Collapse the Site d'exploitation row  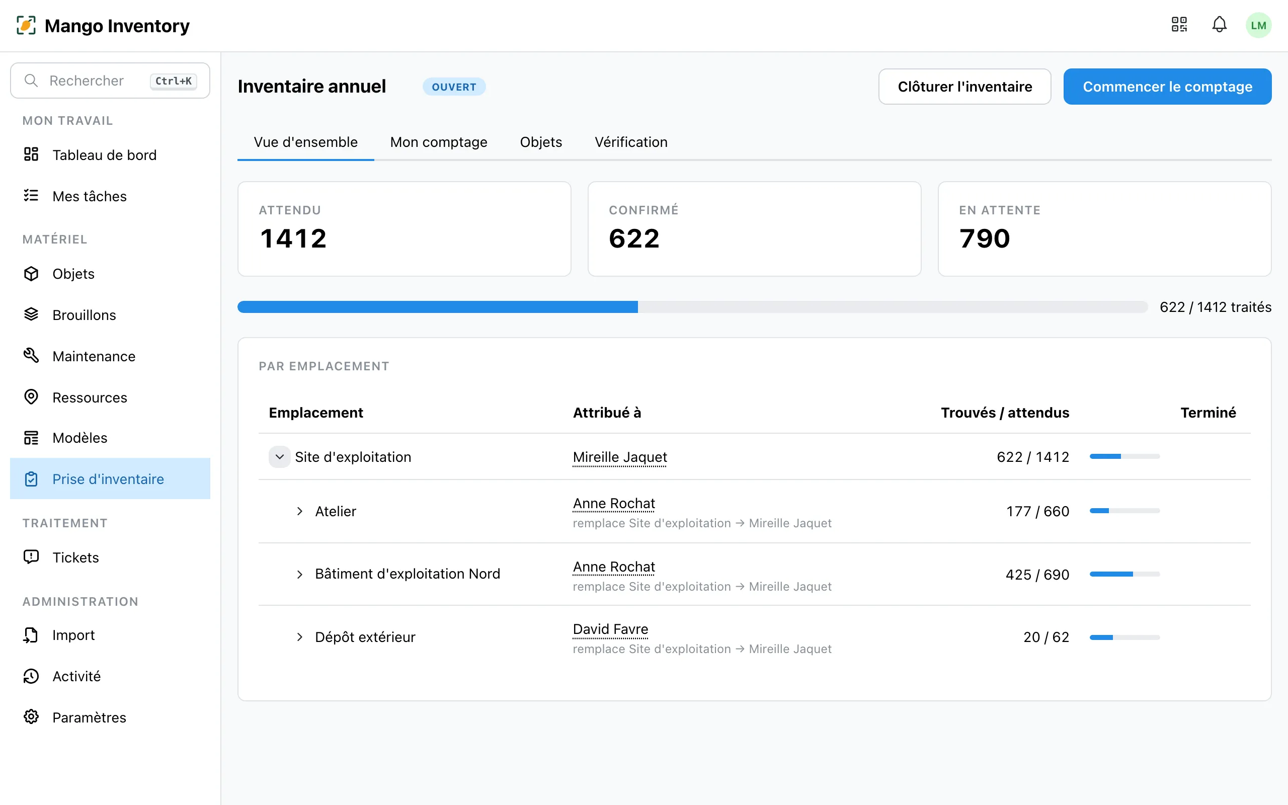tap(279, 457)
